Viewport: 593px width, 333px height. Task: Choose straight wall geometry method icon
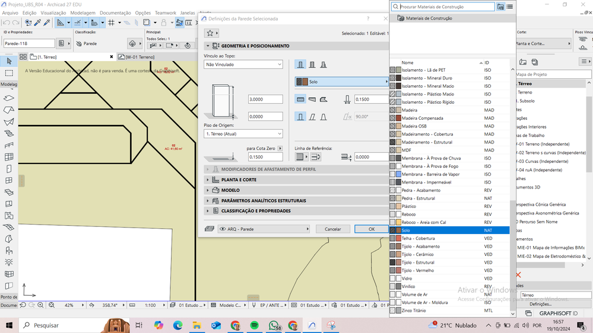pyautogui.click(x=300, y=100)
